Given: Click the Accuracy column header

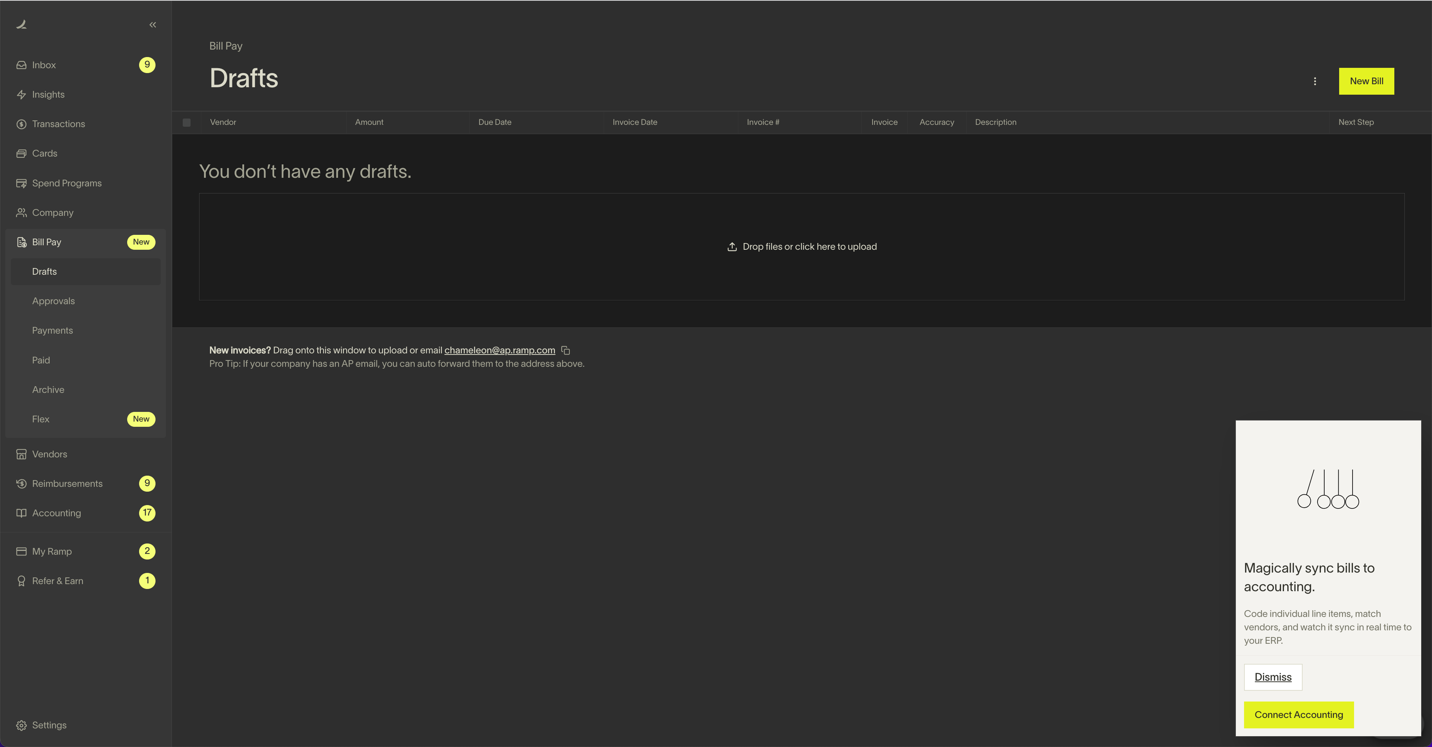Looking at the screenshot, I should point(937,122).
